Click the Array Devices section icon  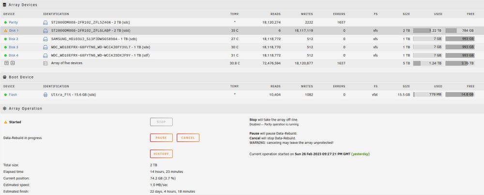pos(5,5)
